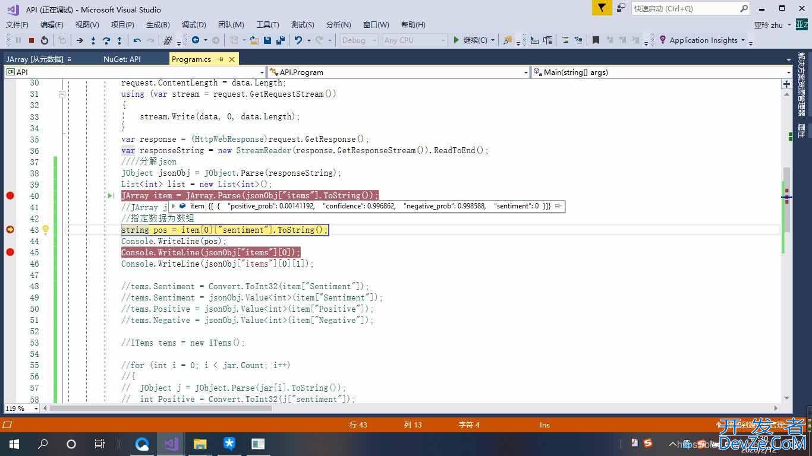Click the search magnifier in quick launch
The image size is (812, 456).
744,8
